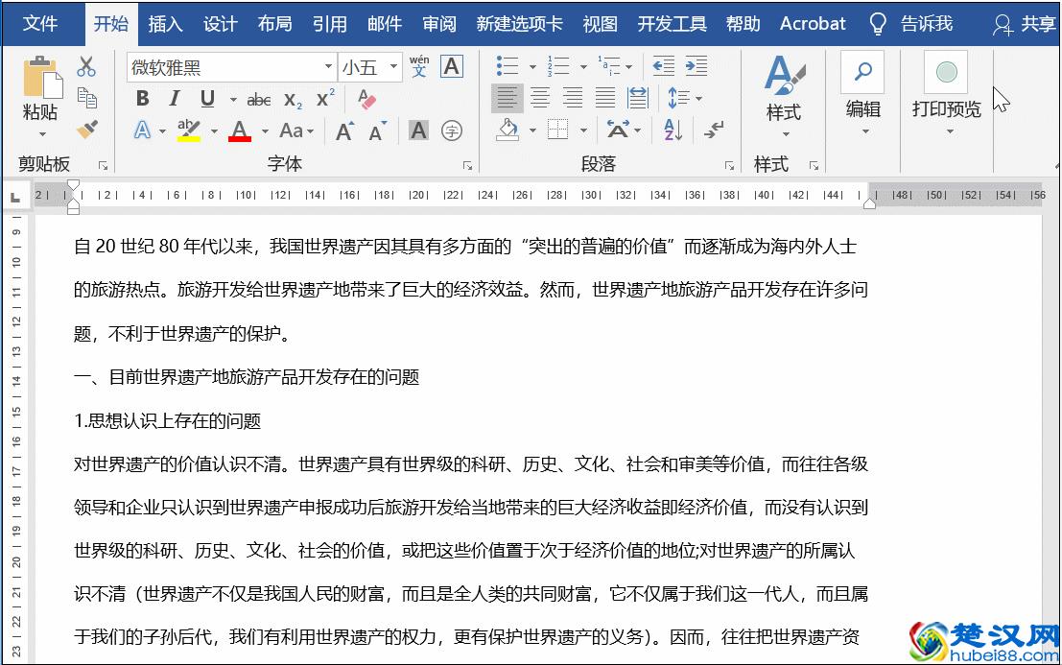Toggle center paragraph alignment
The width and height of the screenshot is (1062, 665).
point(540,97)
